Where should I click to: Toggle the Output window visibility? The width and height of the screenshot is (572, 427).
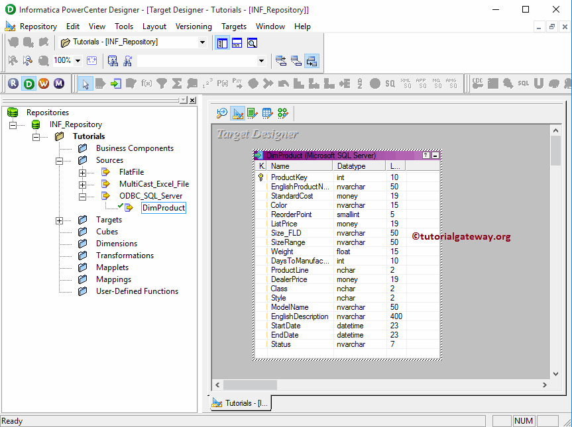point(237,42)
